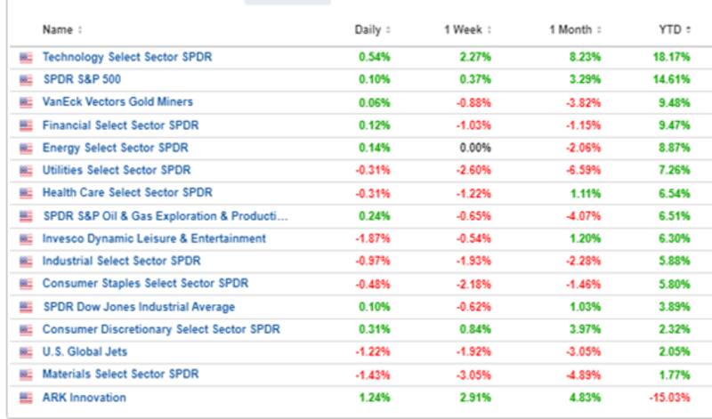Open Materials Select Sector SPDR link
Screen dimensions: 712x419
click(x=120, y=374)
